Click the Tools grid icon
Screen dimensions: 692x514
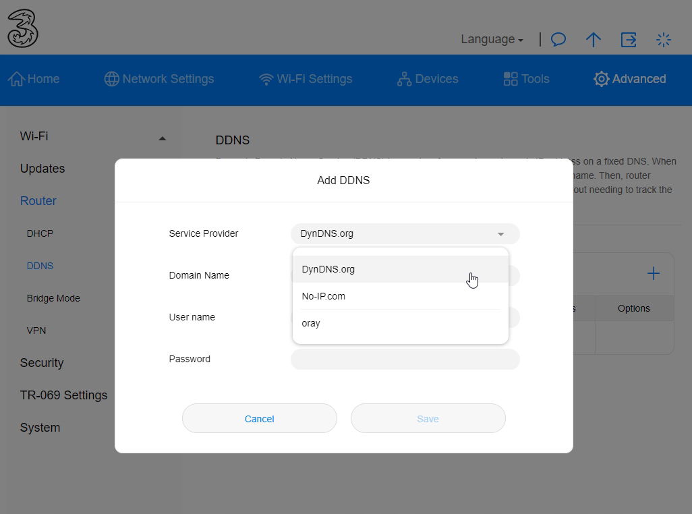click(x=511, y=79)
